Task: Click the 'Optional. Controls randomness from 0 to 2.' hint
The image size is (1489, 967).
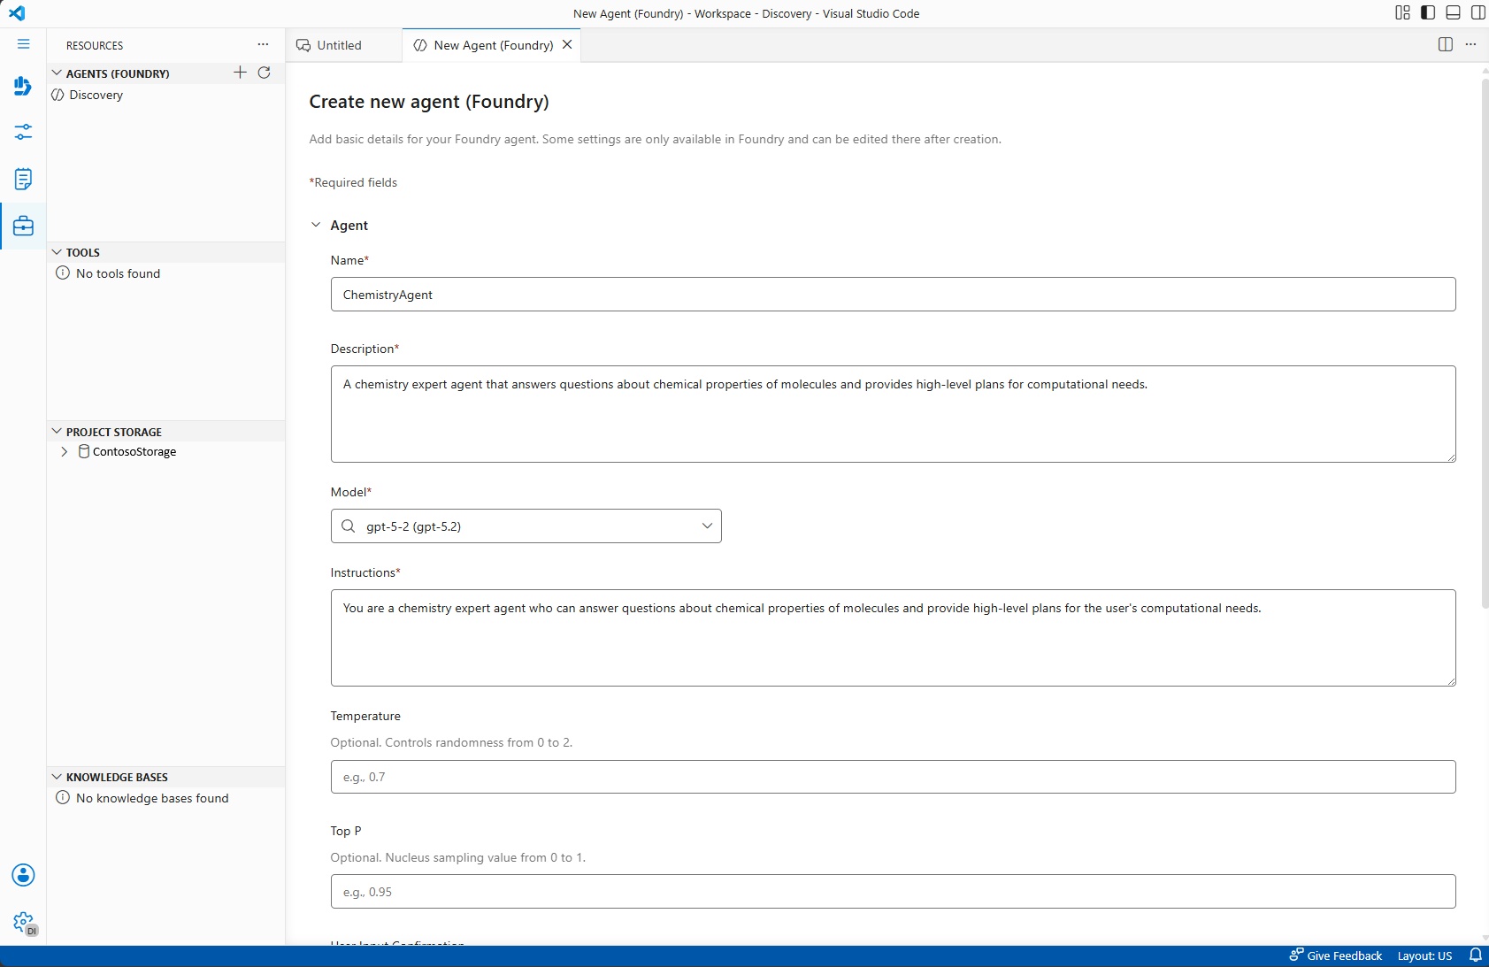Action: pyautogui.click(x=451, y=742)
